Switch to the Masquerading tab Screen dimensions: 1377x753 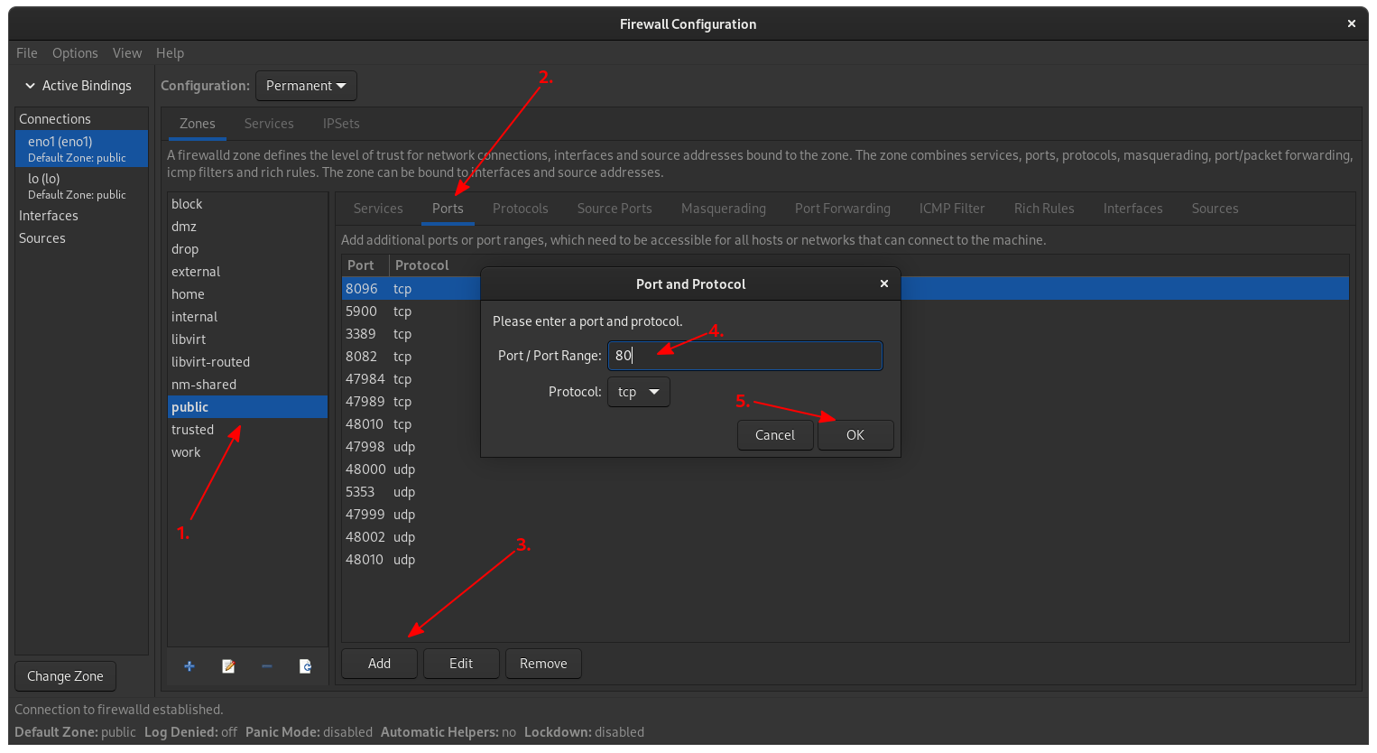coord(723,208)
